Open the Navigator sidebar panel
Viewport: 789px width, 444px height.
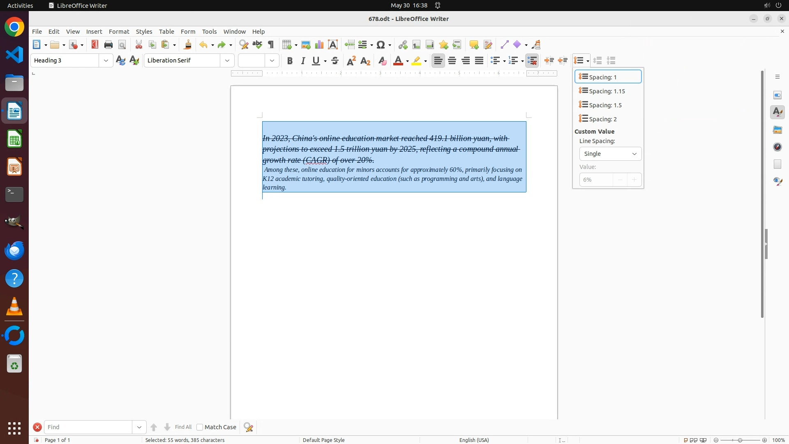tap(777, 147)
